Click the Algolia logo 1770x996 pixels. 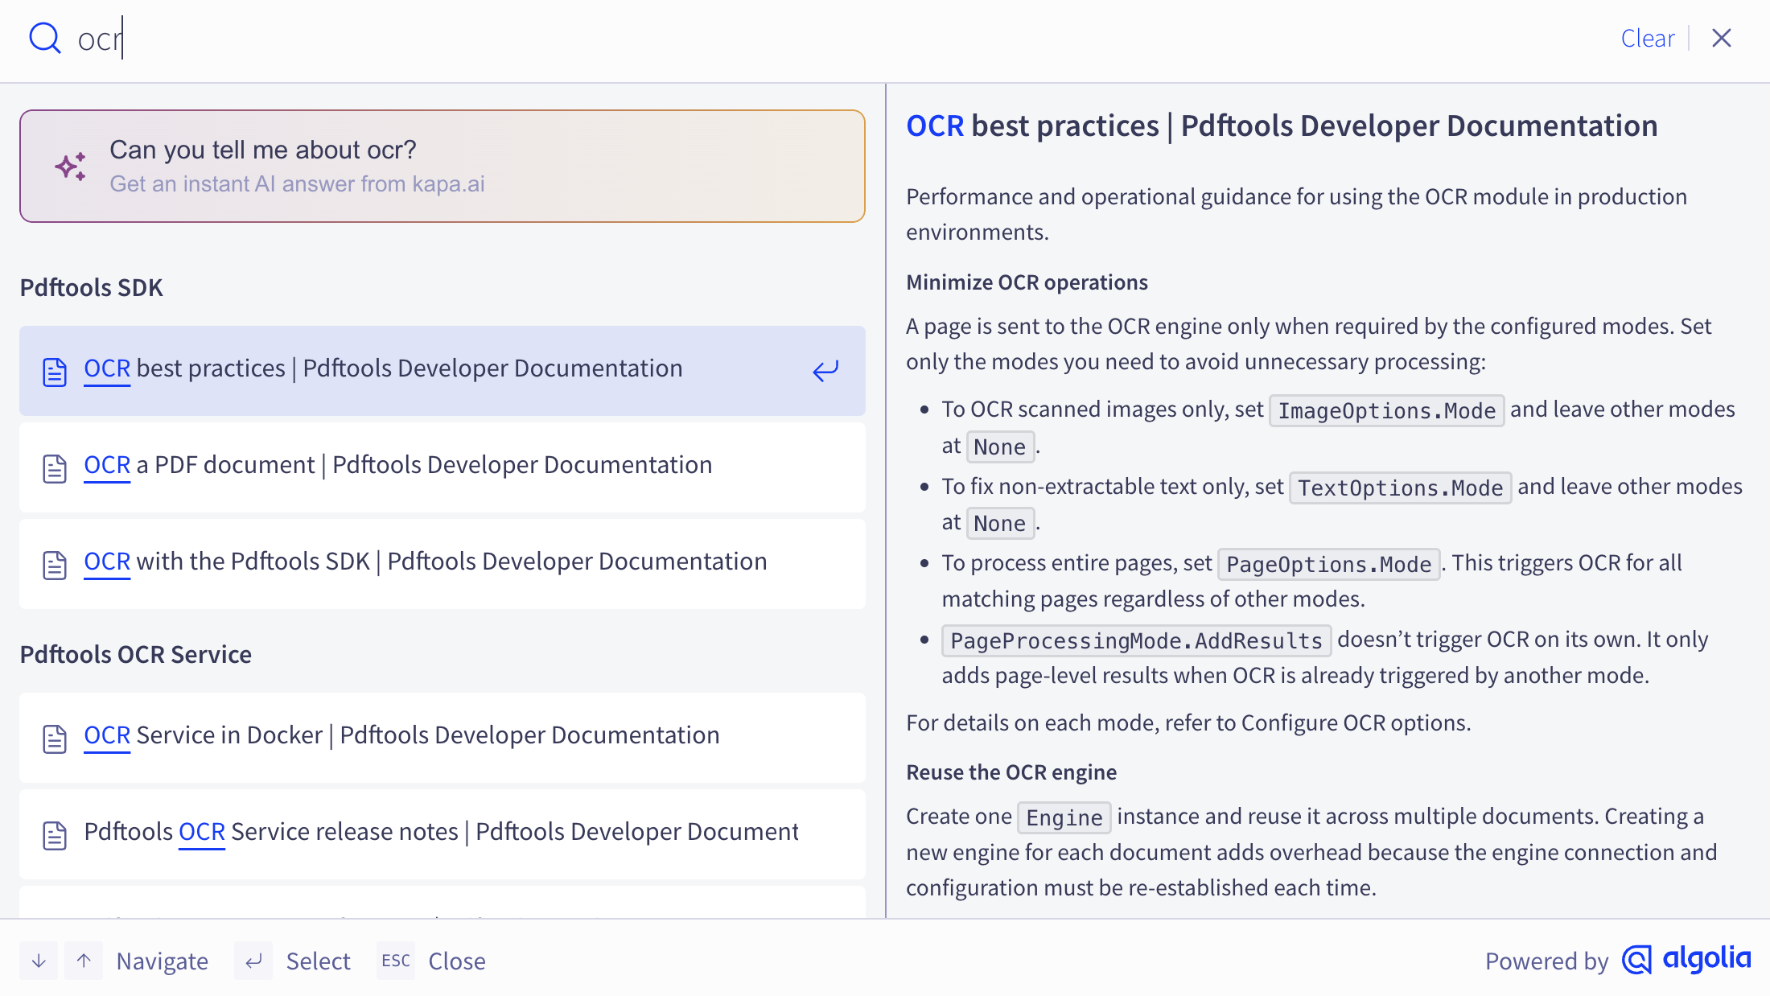click(x=1686, y=959)
